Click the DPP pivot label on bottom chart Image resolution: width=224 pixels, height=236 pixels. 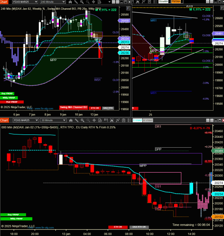coord(158,149)
